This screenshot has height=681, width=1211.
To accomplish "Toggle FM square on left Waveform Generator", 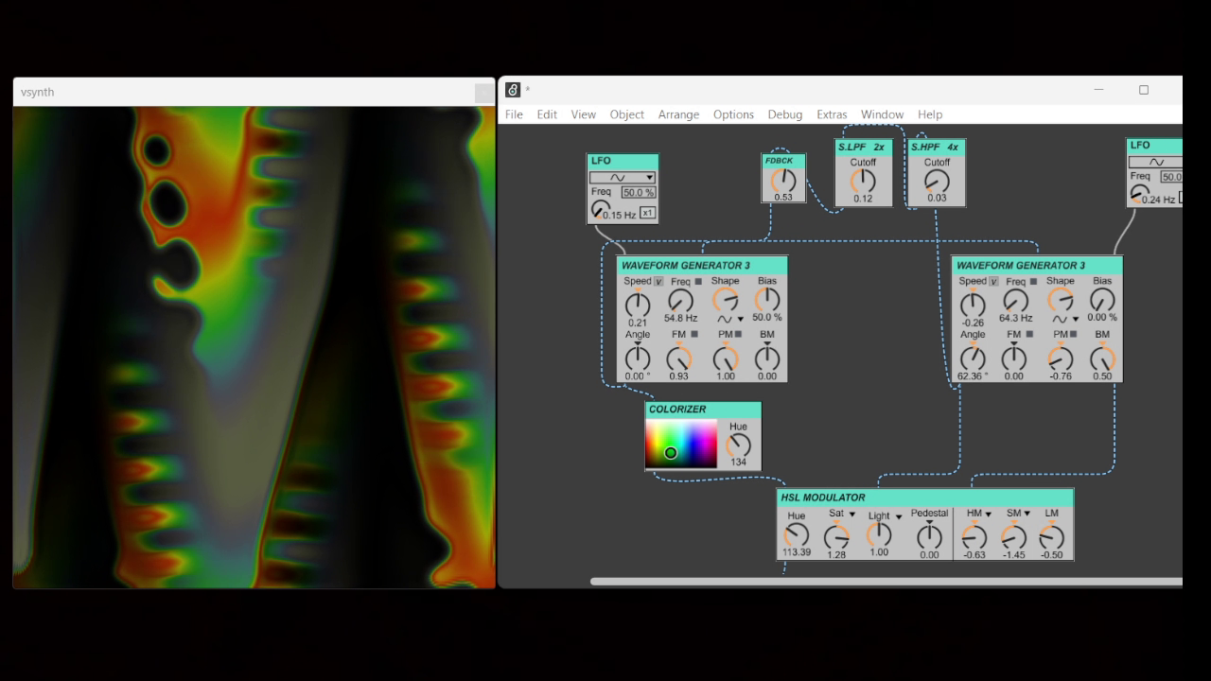I will tap(694, 334).
